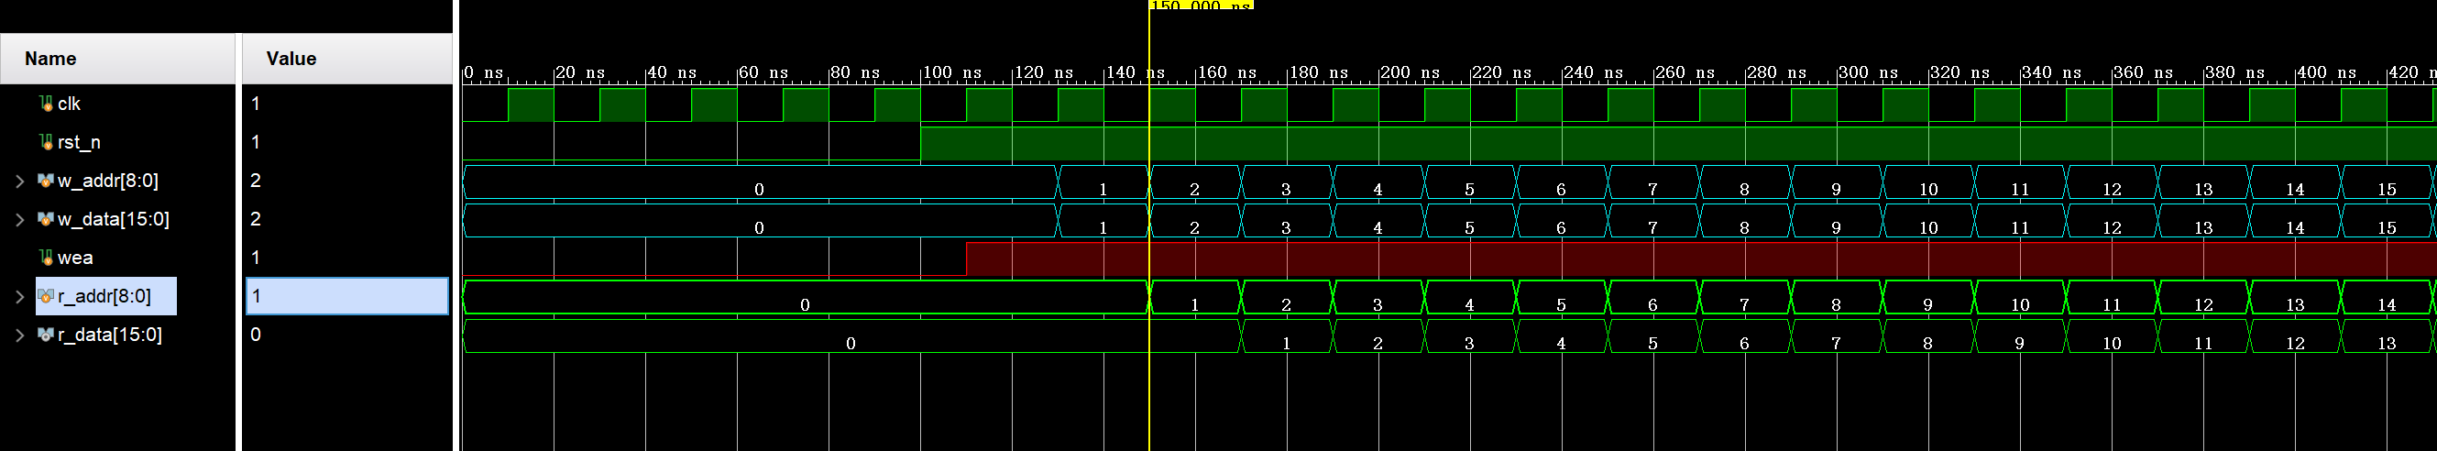Screen dimensions: 2437x451
Task: Click the 20 ns ruler mark
Action: pos(580,72)
